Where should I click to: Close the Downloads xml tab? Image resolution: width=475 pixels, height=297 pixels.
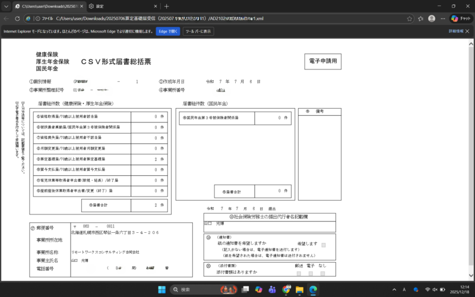(x=81, y=6)
